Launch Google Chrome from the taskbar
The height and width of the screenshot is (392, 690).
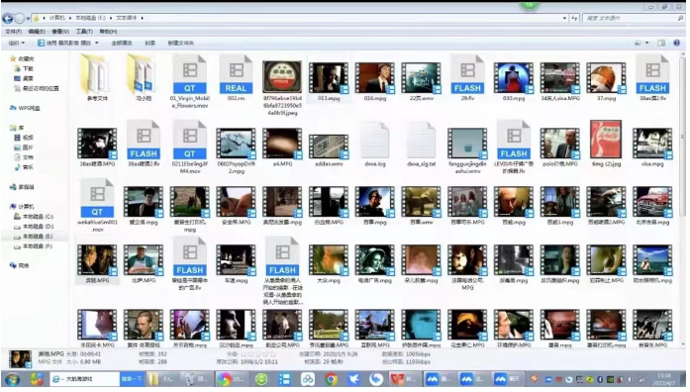(331, 379)
